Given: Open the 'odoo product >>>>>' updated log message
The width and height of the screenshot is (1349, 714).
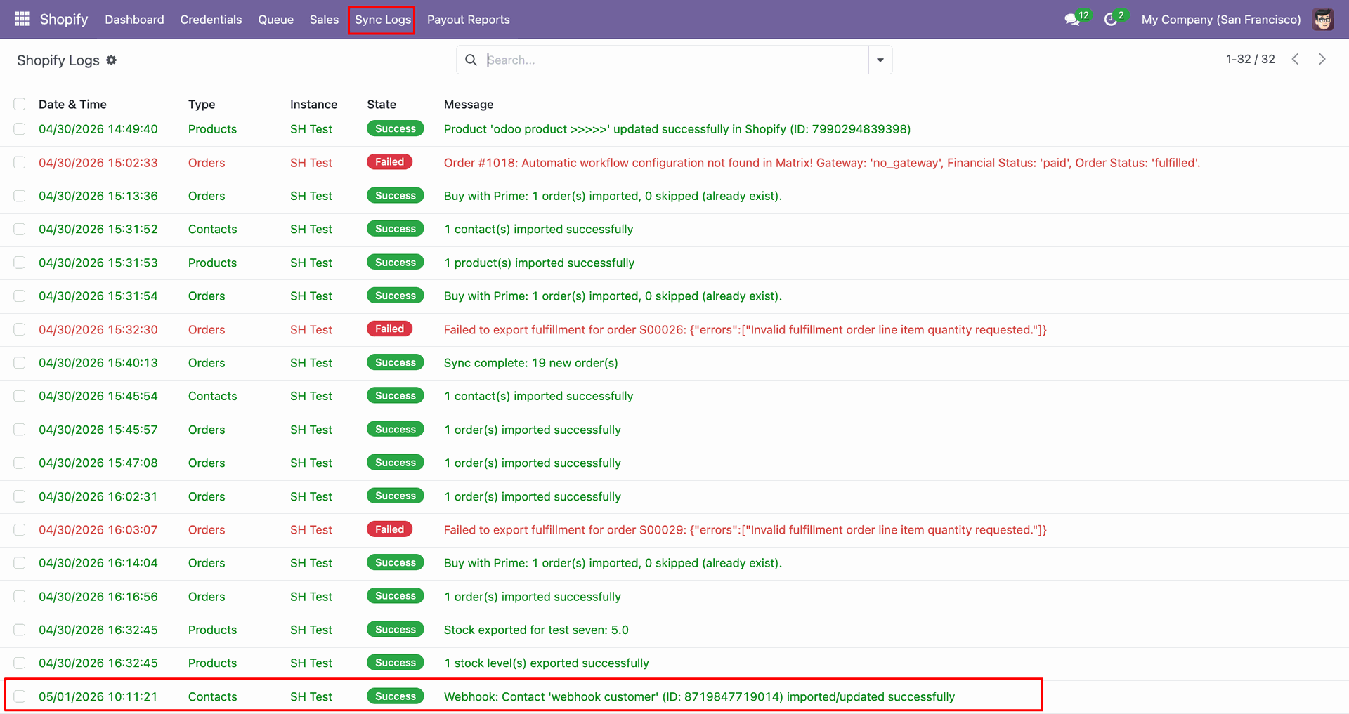Looking at the screenshot, I should click(677, 129).
